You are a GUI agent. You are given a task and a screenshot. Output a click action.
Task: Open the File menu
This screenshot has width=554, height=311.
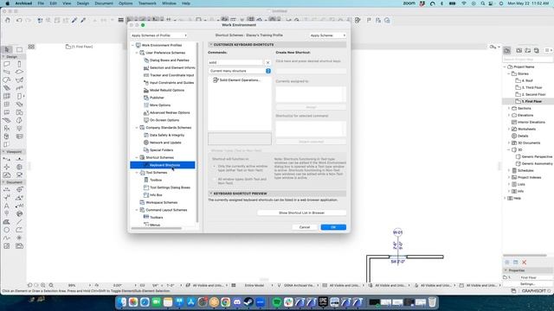click(x=41, y=3)
